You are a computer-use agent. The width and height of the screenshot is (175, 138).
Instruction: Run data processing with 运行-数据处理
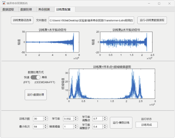click(x=36, y=95)
